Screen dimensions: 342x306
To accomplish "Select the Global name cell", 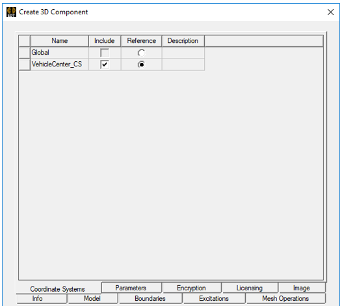I will coord(59,53).
